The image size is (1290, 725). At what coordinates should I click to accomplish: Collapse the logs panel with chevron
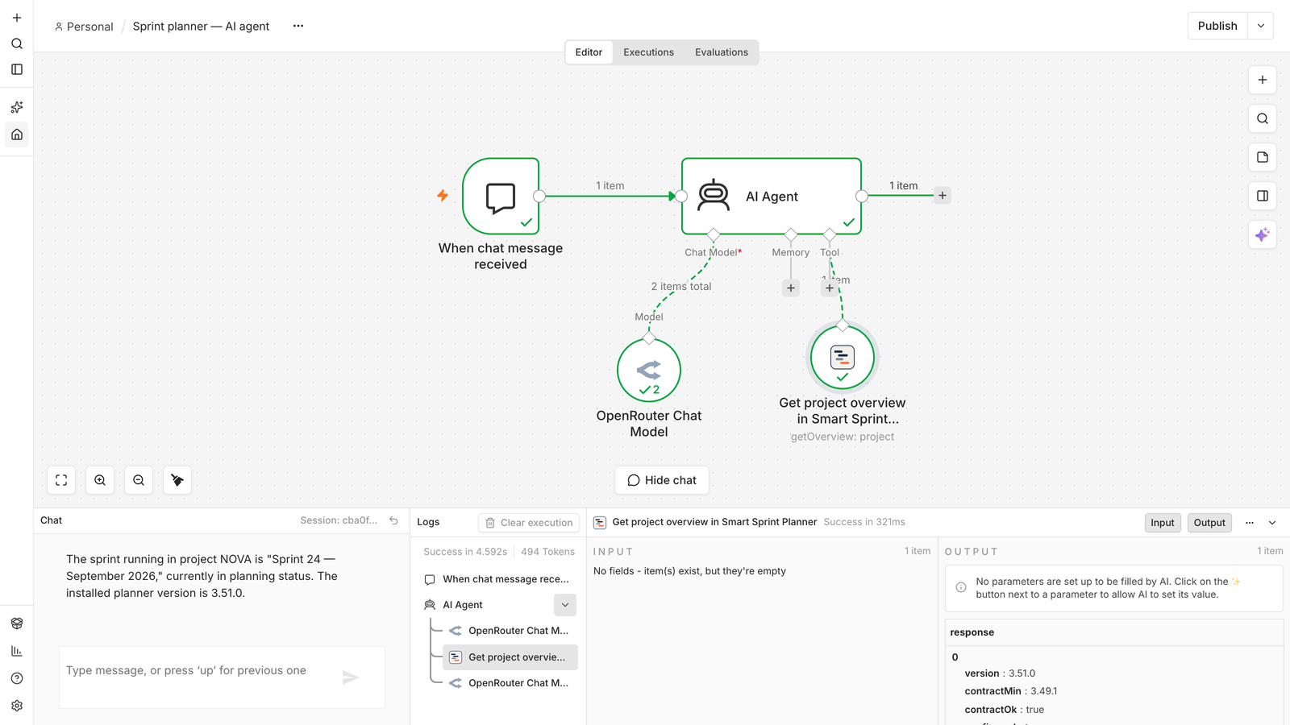pos(1272,523)
